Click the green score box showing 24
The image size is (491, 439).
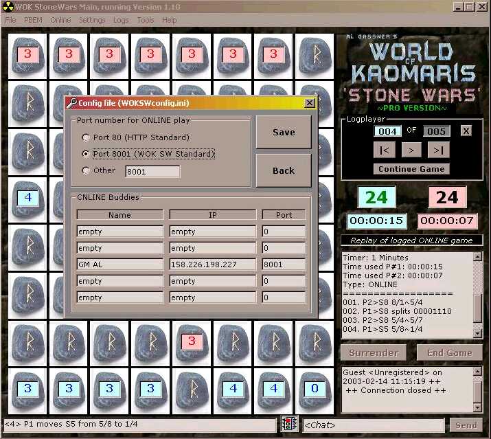[x=376, y=197]
